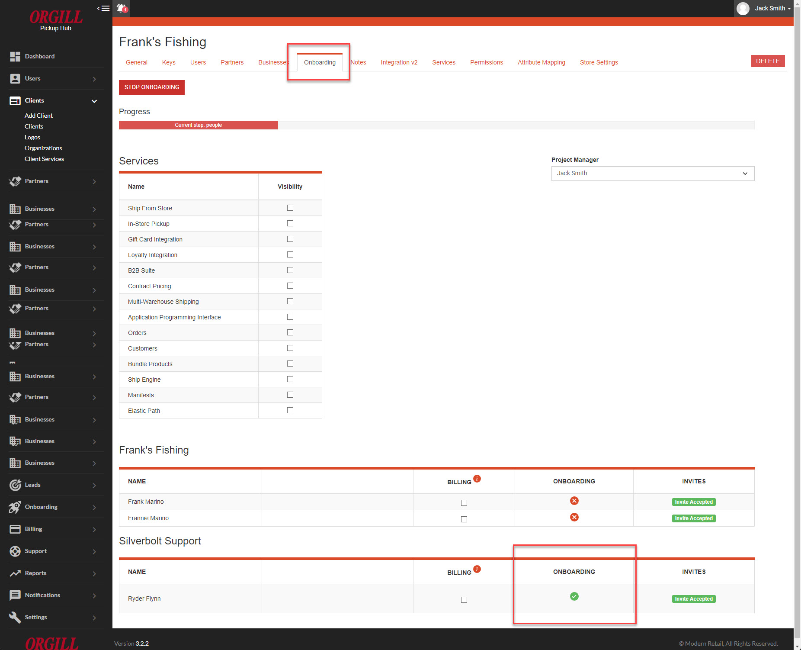Screen dimensions: 801x650
Task: Open Logos link in sidebar
Action: tap(32, 137)
